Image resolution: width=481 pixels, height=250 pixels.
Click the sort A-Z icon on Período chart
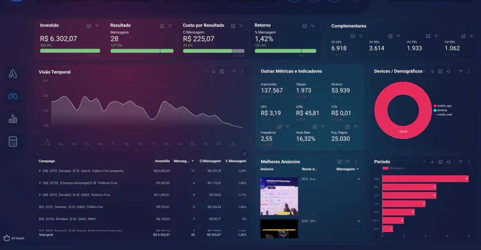point(449,162)
